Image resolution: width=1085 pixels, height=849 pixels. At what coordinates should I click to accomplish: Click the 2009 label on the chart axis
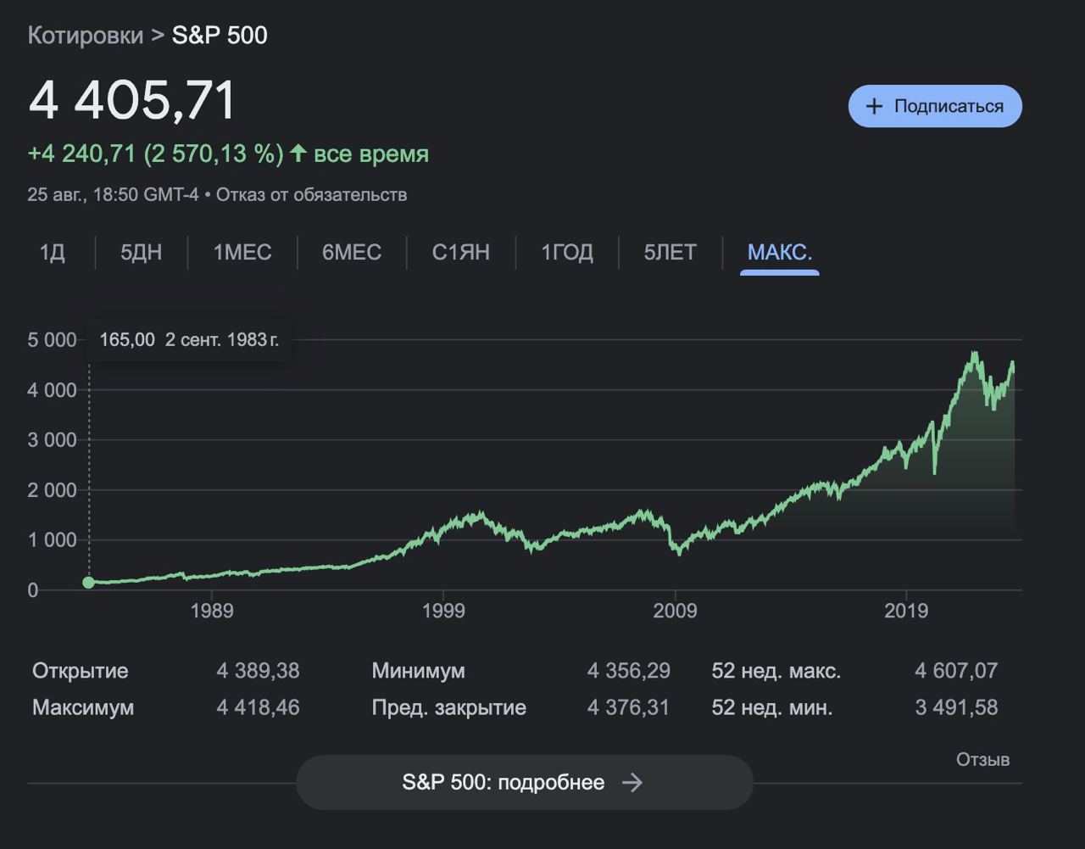(x=675, y=611)
